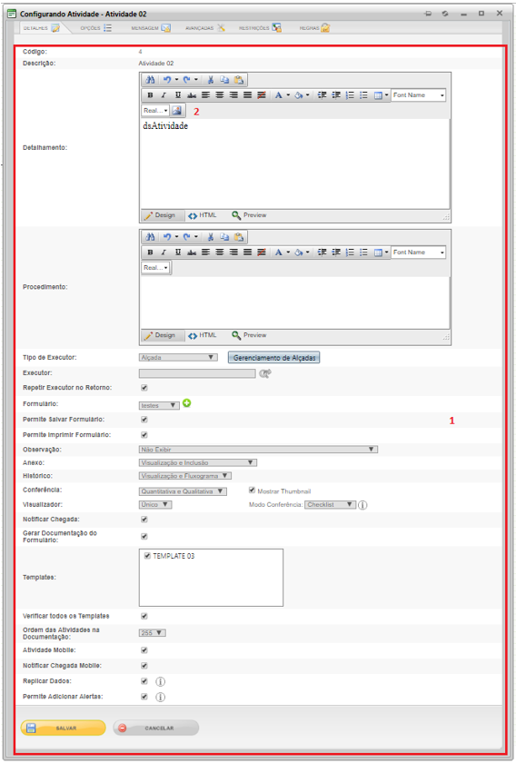Click green plus icon next to Formulário

187,403
